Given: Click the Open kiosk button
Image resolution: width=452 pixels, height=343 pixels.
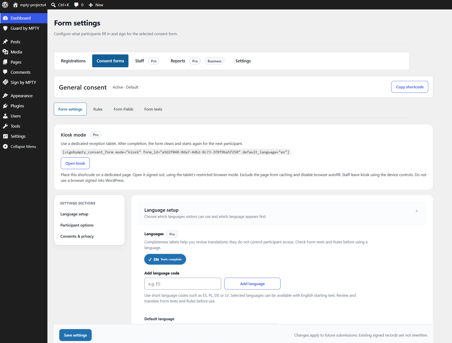Looking at the screenshot, I should coord(75,163).
